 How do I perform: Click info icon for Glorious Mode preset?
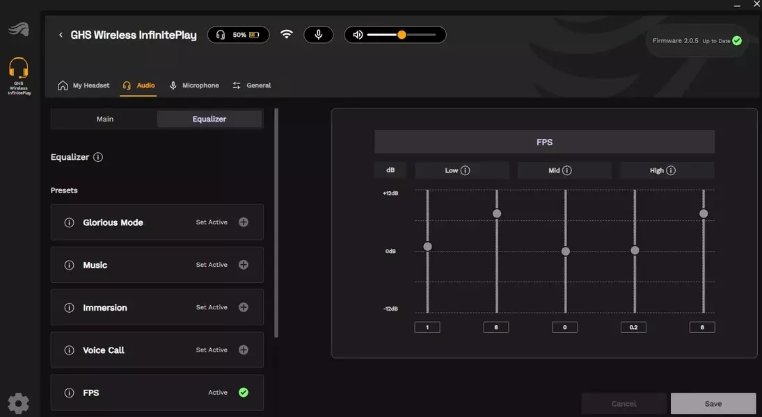[x=70, y=222]
